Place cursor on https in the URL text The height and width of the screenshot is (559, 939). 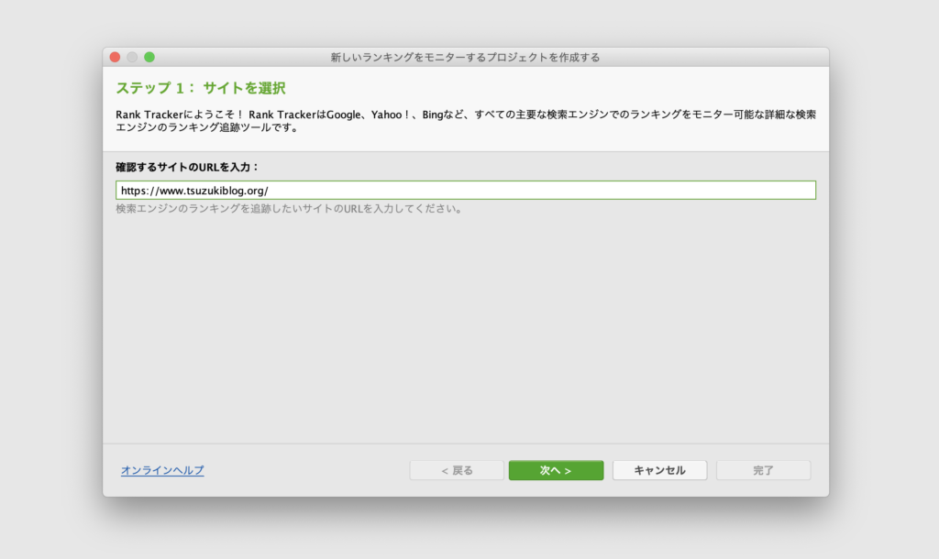coord(132,191)
